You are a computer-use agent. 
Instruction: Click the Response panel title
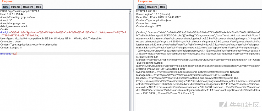145,2
